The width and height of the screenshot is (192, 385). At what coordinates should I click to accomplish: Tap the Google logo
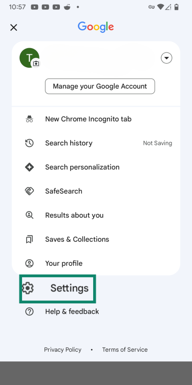[96, 27]
